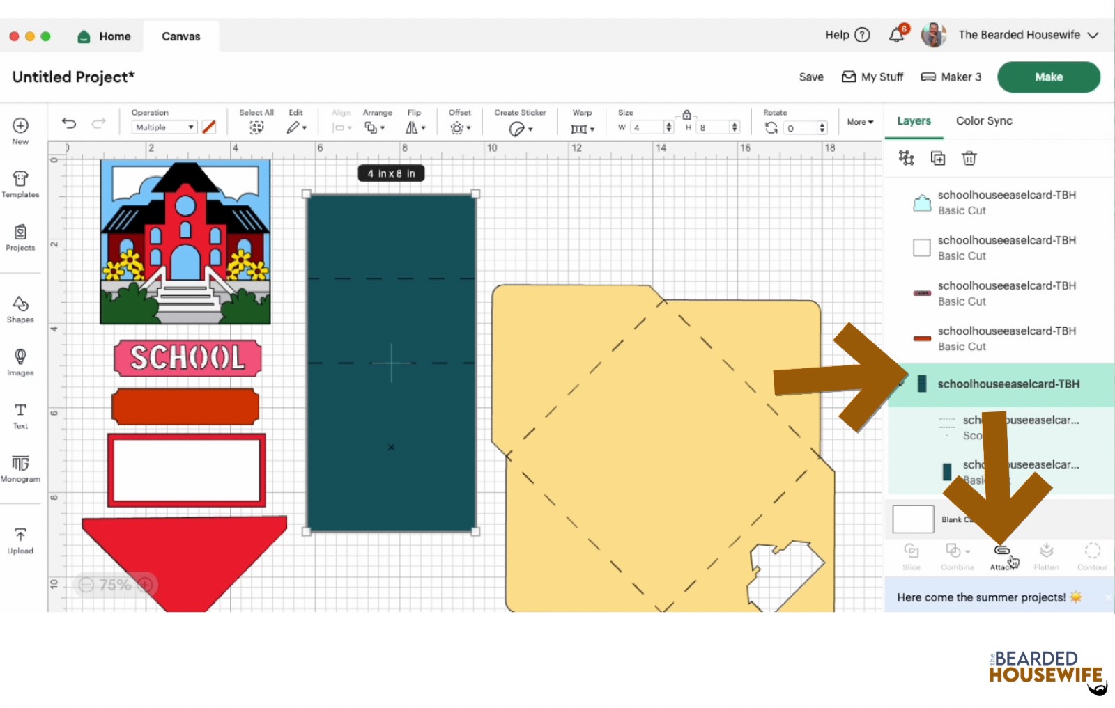The height and width of the screenshot is (708, 1115).
Task: Click the New project icon
Action: [x=20, y=130]
